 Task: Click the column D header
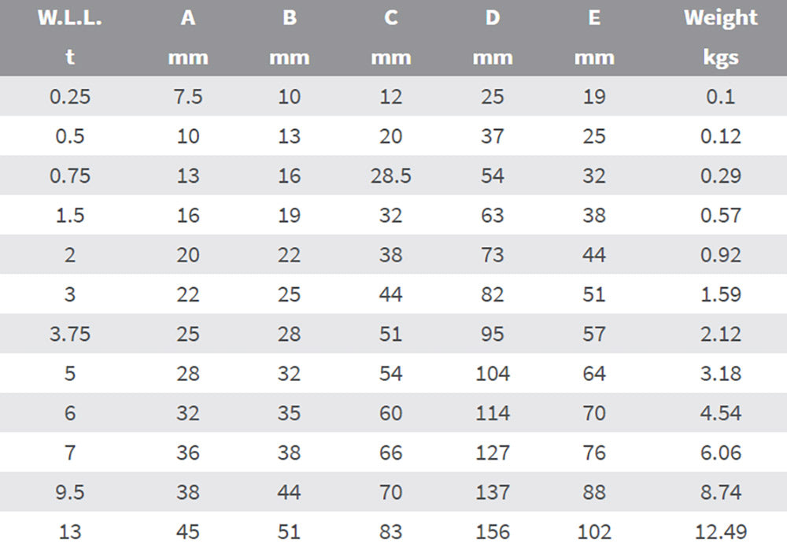click(x=493, y=17)
